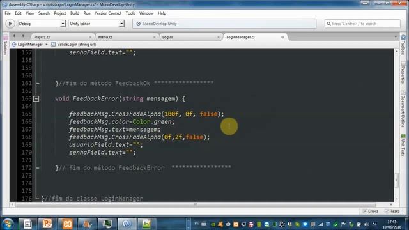Close the Player1.cs tab
Screen dimensions: 409x230
click(90, 37)
